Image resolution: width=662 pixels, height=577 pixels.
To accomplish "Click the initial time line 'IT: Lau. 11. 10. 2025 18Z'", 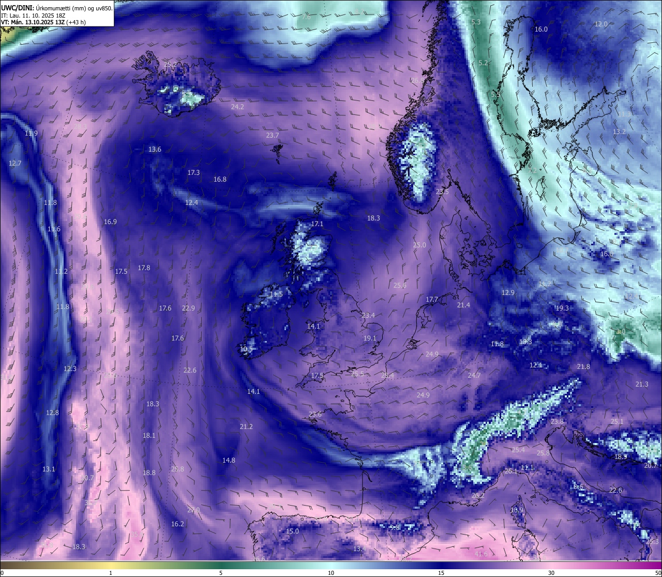I will [33, 16].
